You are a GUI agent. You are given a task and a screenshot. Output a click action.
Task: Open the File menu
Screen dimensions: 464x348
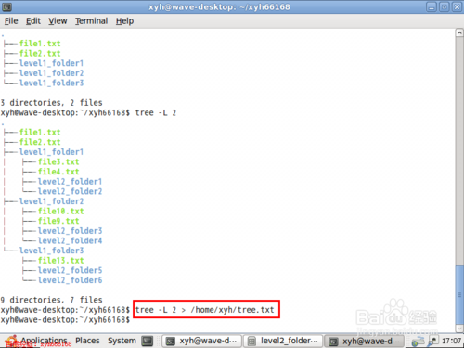(x=11, y=21)
